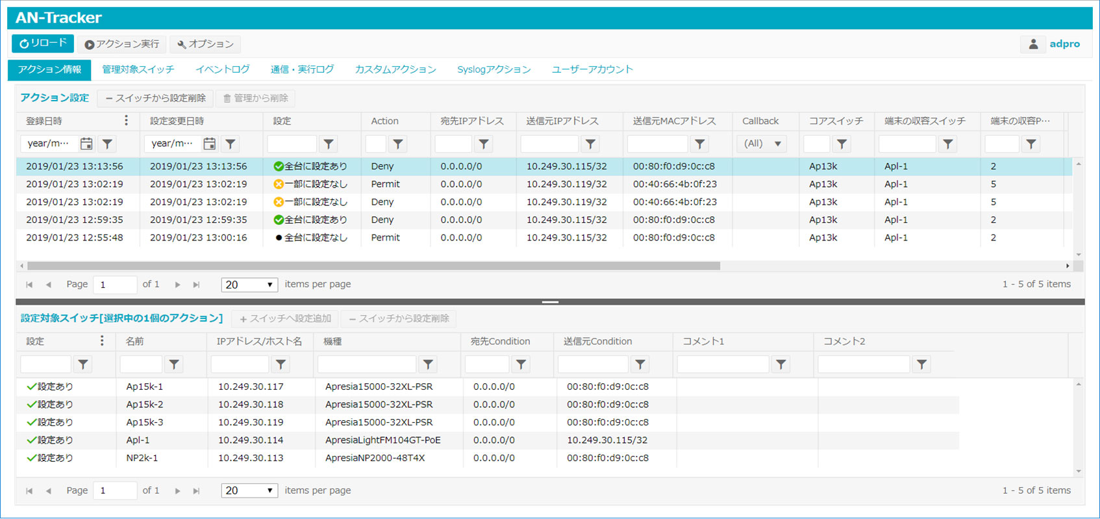Screen dimensions: 1100x519
Task: Open the lower 設定 column menu
Action: coord(102,341)
